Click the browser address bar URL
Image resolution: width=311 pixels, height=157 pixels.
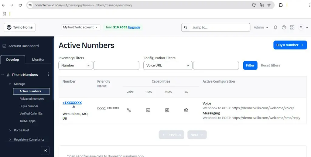[x=83, y=5]
